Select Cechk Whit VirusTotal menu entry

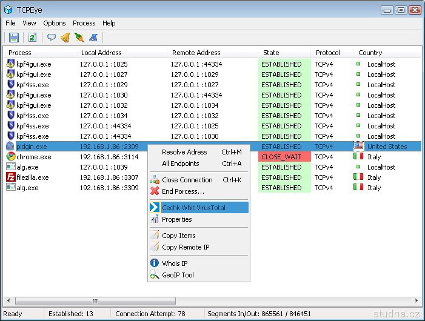193,208
